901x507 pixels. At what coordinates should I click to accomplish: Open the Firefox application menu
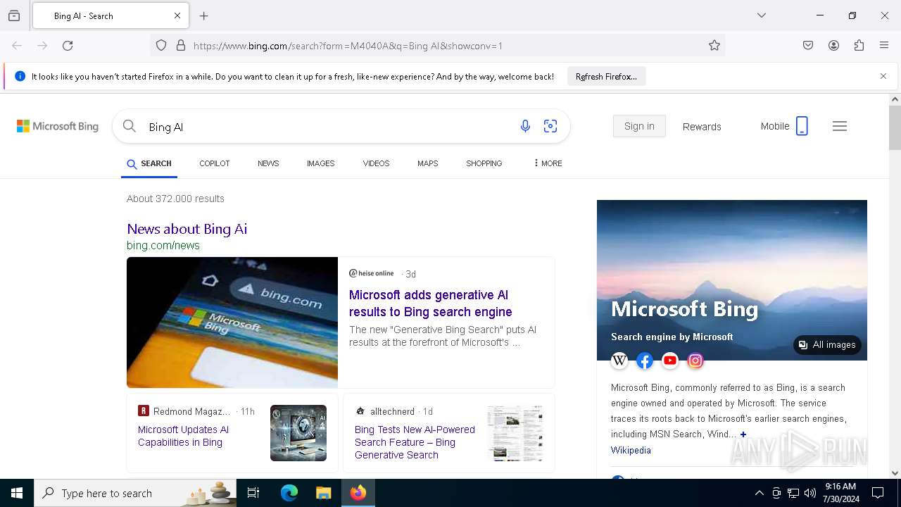tap(884, 46)
